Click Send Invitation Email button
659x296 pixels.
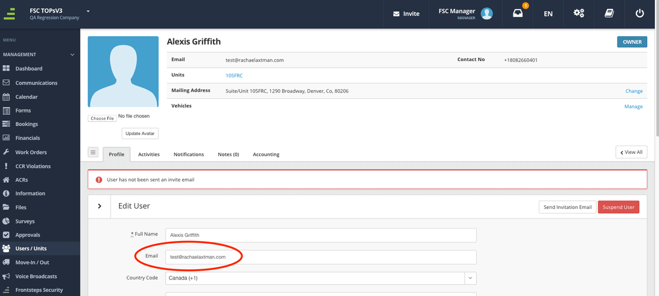coord(567,207)
